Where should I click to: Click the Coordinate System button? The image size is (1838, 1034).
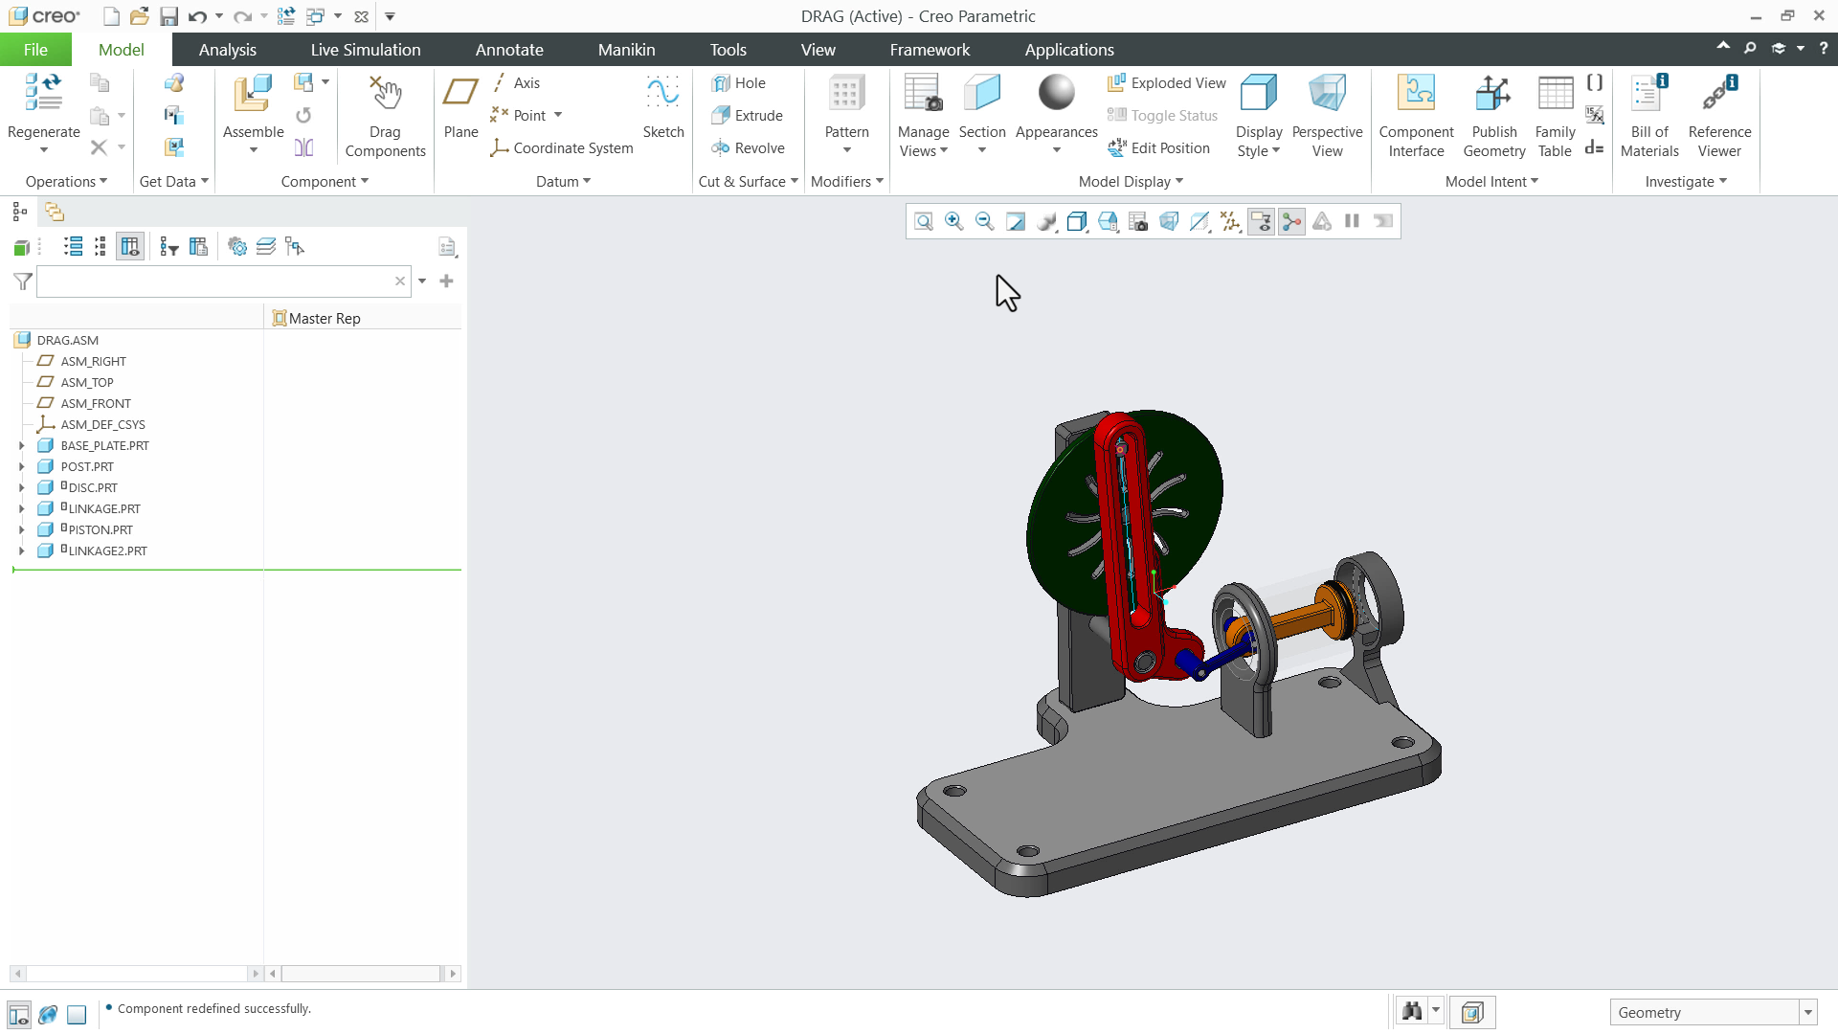[x=562, y=148]
